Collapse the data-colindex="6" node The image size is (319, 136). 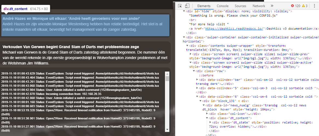(197, 97)
